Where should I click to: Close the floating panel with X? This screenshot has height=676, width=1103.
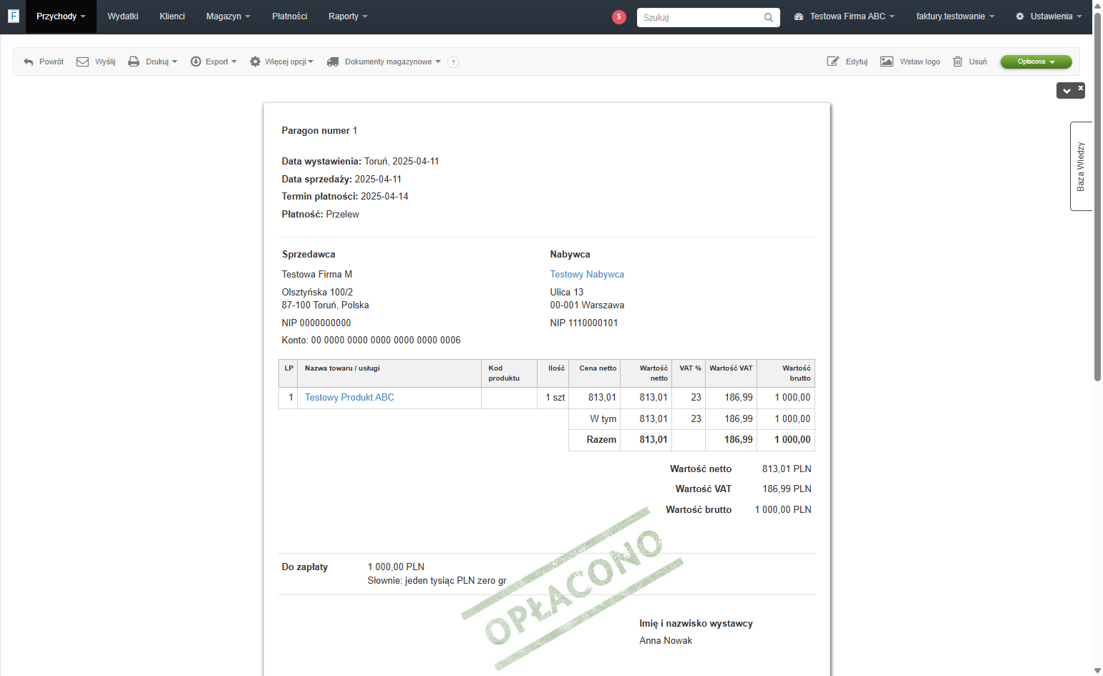[1081, 87]
